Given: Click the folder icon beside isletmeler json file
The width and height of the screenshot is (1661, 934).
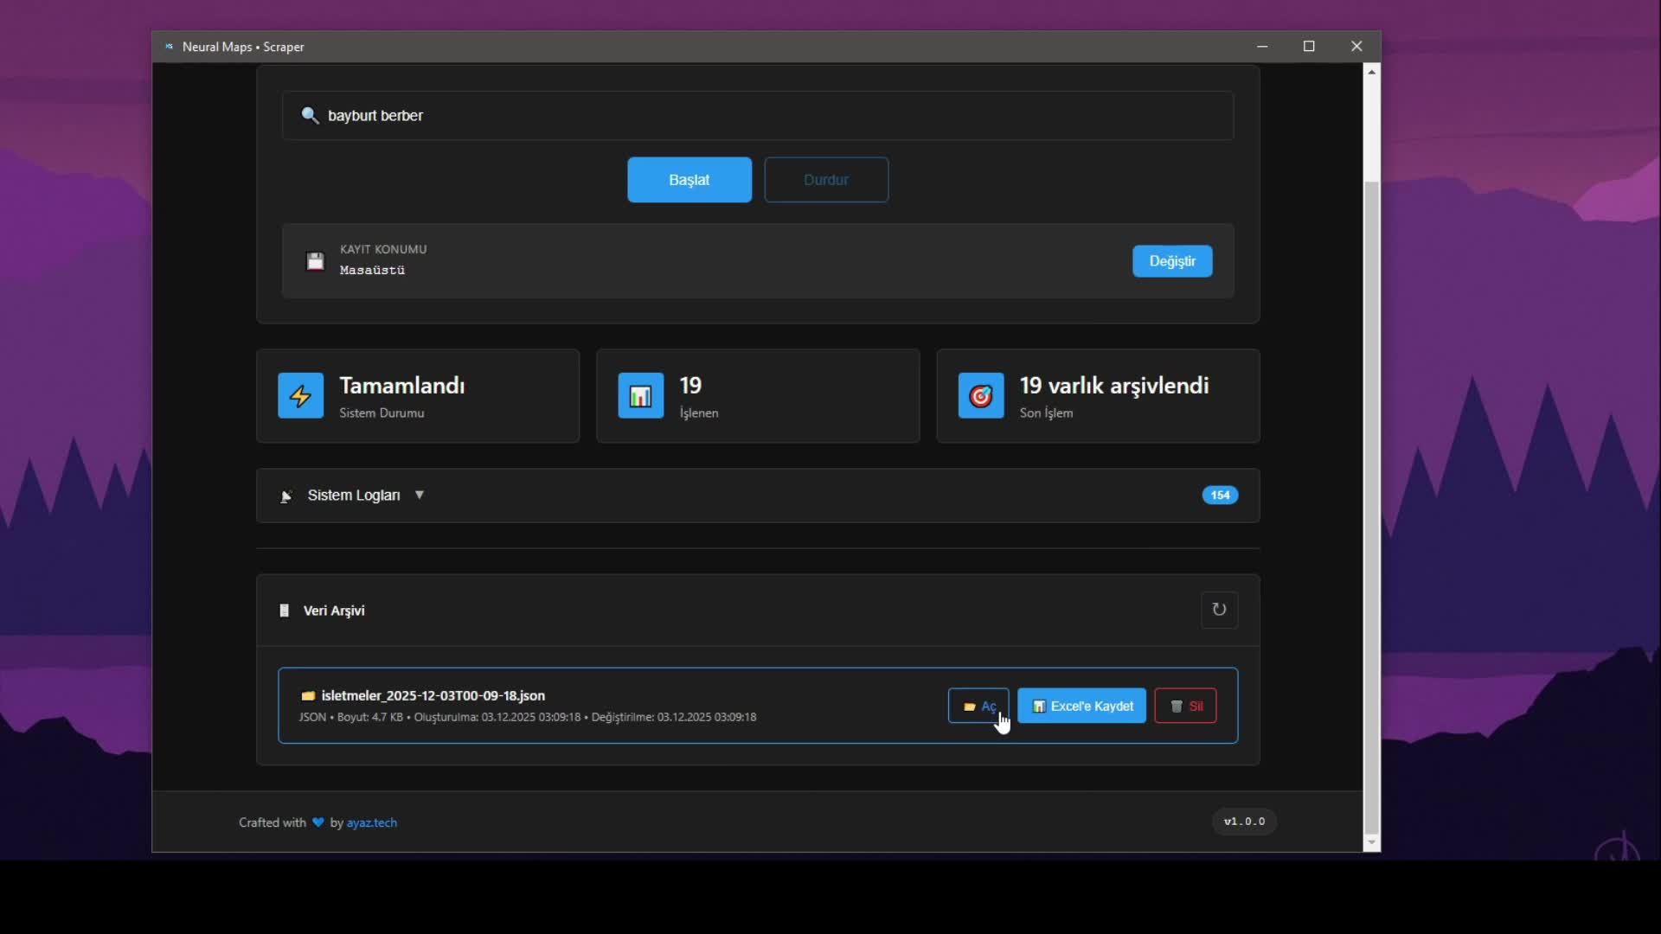Looking at the screenshot, I should point(308,695).
